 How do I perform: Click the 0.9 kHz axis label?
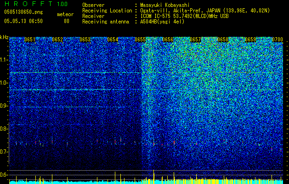coord(4,106)
